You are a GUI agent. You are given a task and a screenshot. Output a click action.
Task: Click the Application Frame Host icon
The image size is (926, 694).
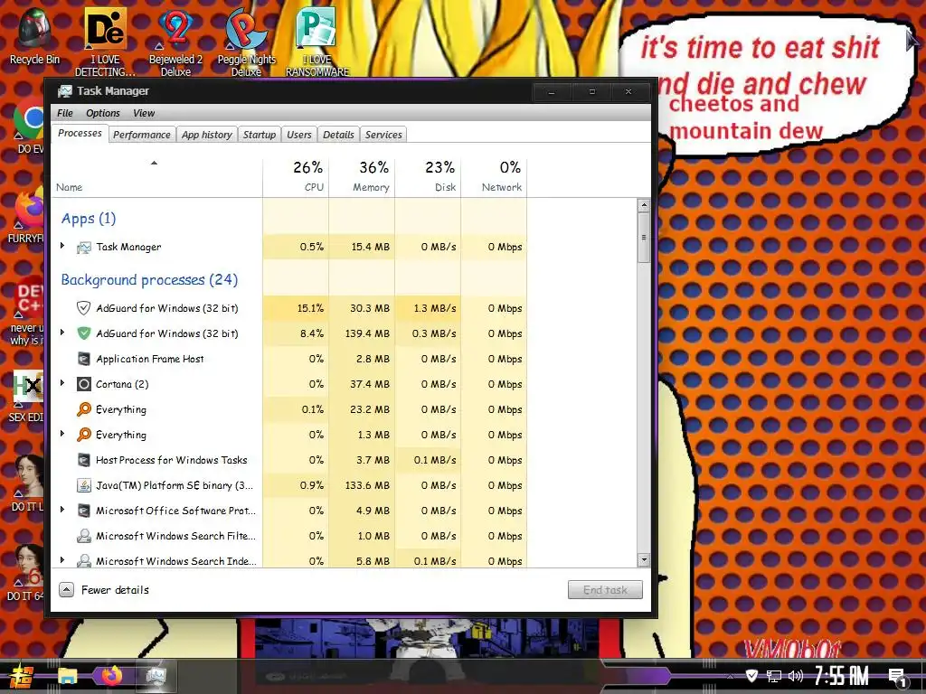point(84,359)
